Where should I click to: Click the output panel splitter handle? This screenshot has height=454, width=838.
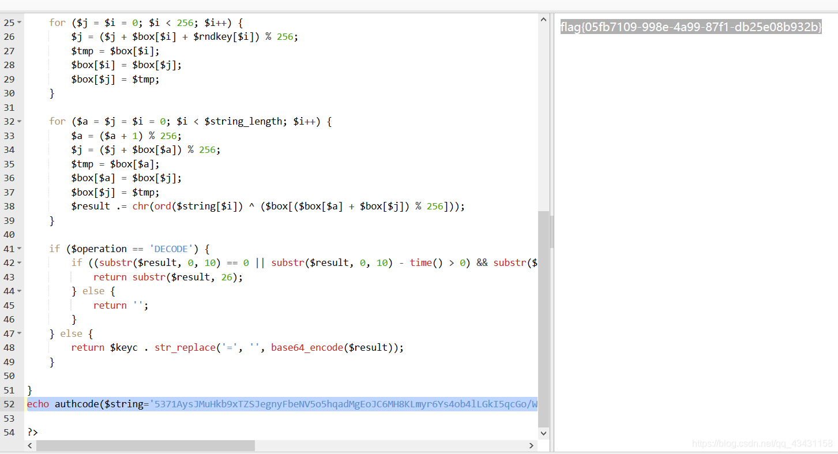552,232
